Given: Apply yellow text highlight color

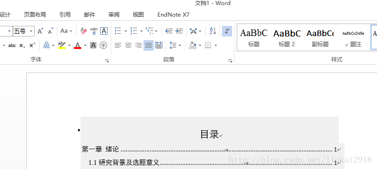Looking at the screenshot, I should (x=62, y=45).
